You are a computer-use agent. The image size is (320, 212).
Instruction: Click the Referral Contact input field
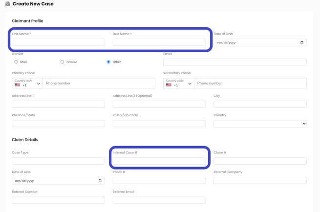[x=58, y=200]
